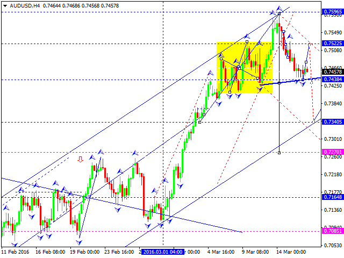This screenshot has width=344, height=258.
Task: Select the up fractal arrow at the chart peak
Action: pos(279,9)
